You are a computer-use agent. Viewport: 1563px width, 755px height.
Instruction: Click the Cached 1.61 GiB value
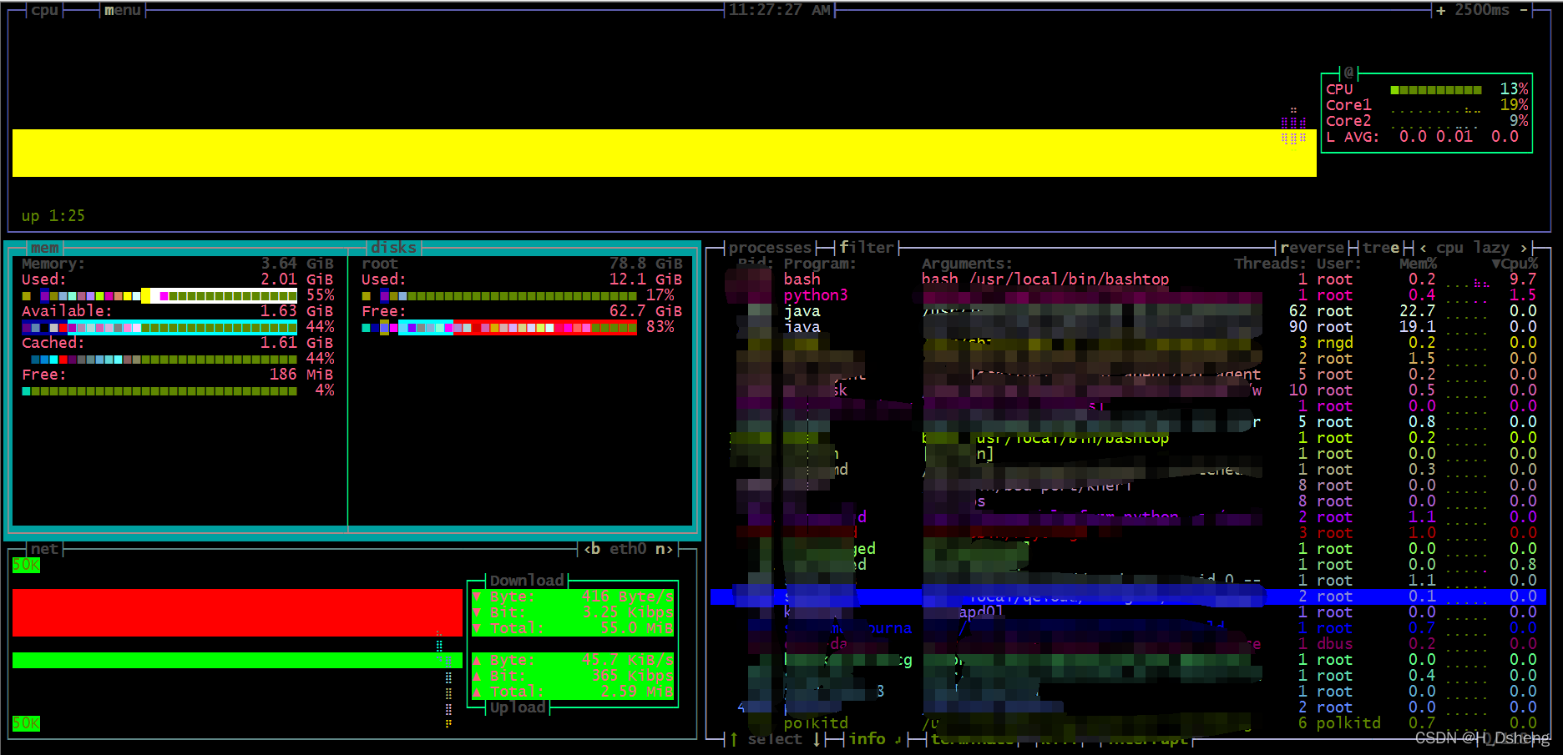[x=297, y=343]
